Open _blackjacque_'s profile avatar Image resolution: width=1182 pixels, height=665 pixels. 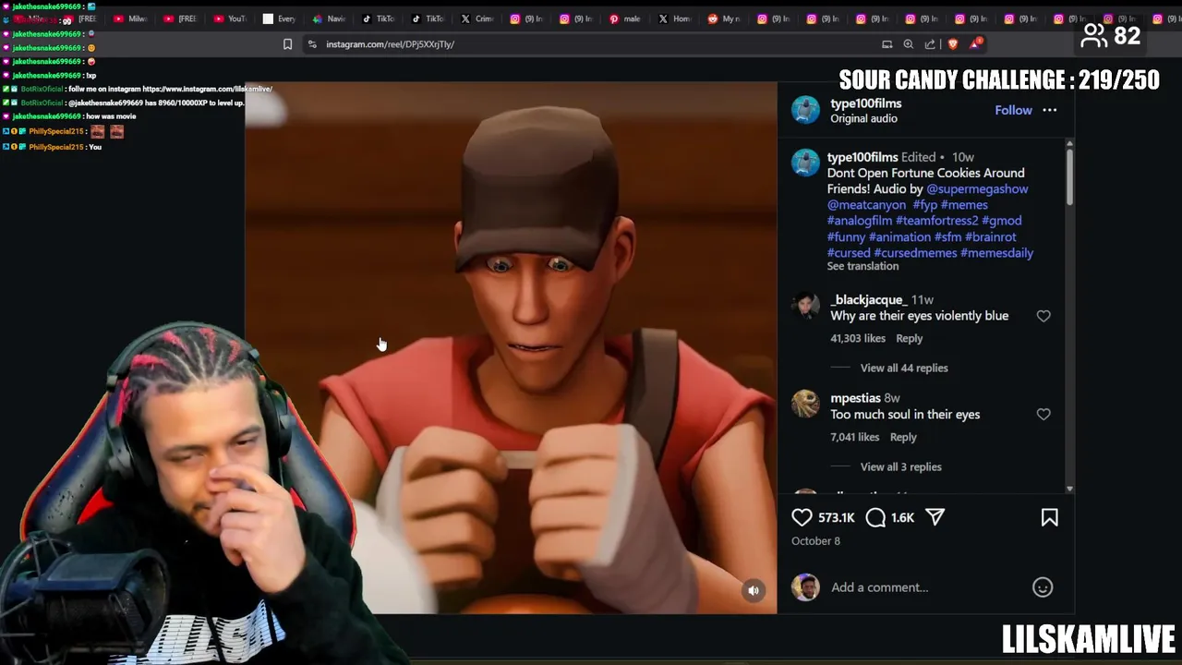(805, 306)
